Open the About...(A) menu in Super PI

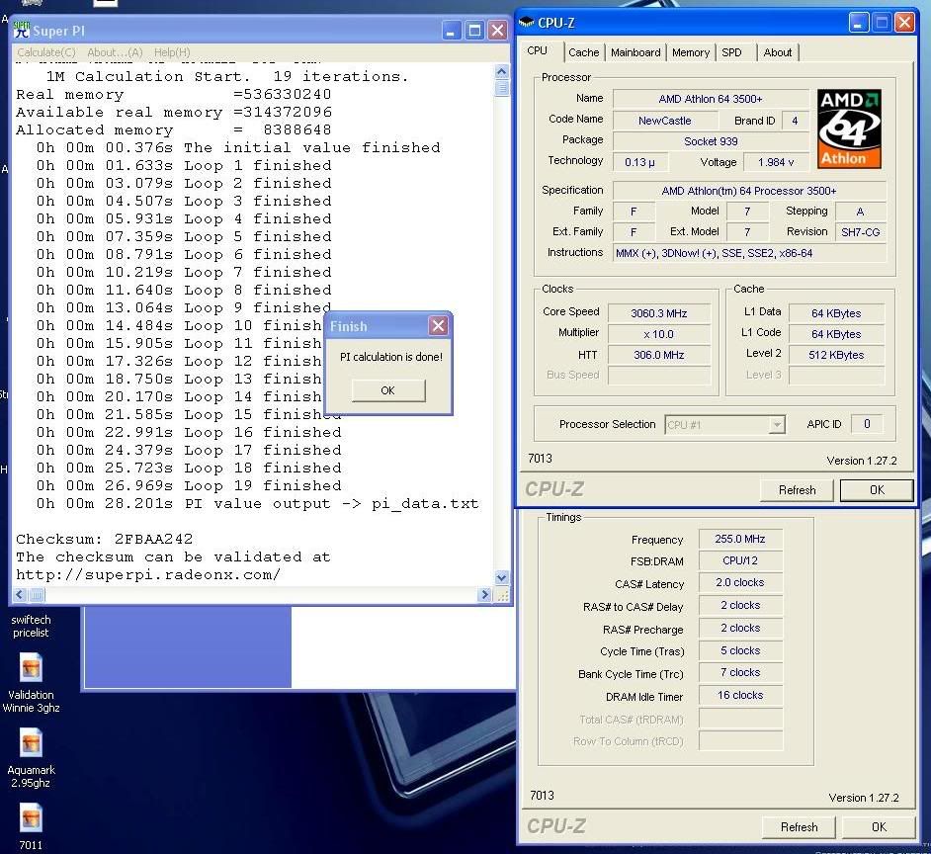(x=116, y=52)
